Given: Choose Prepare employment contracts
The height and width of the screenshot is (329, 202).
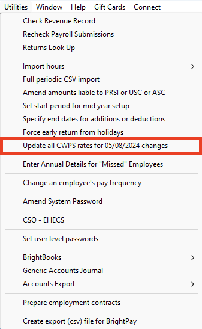Looking at the screenshot, I should click(x=72, y=303).
